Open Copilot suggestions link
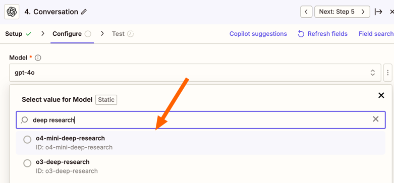The image size is (394, 183). pyautogui.click(x=258, y=34)
